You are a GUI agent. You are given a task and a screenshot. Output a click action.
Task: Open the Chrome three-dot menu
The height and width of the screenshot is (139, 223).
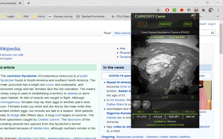point(218,10)
